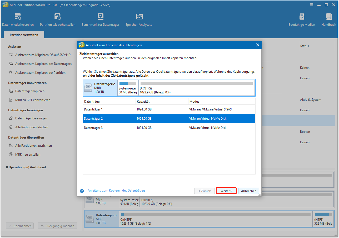Confirm target disk with Weiter
Viewport: 339px width, 238px height.
(x=226, y=191)
